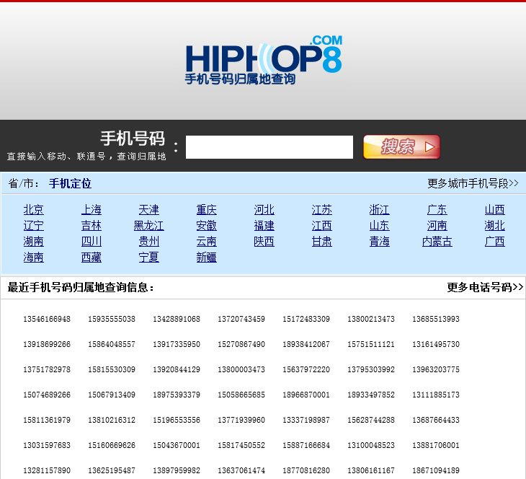Screen dimensions: 526x479
Task: Go to the 甘肃 link
Action: click(321, 241)
